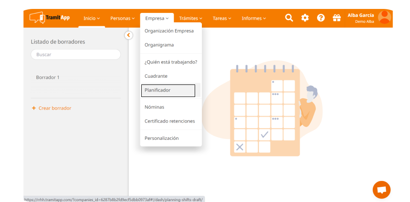Focus the Buscar search field
The image size is (410, 202).
[75, 55]
